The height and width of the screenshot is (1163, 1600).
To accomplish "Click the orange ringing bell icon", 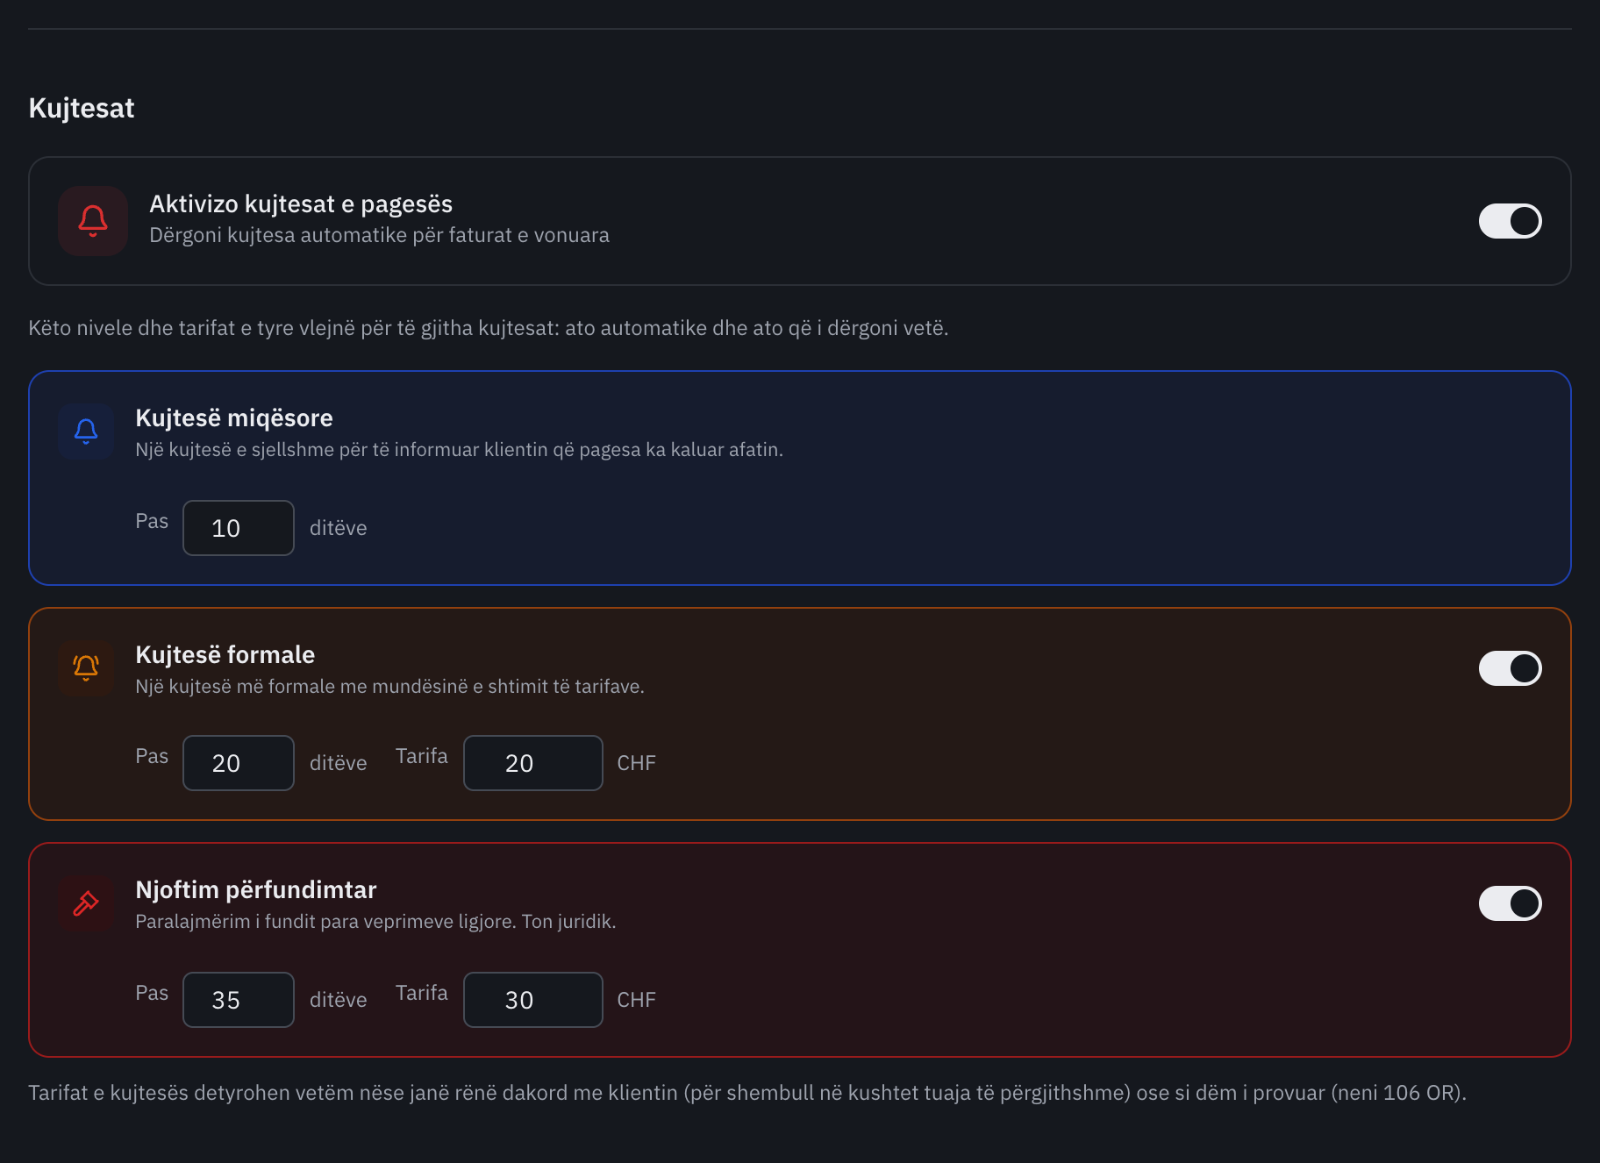I will [x=86, y=668].
